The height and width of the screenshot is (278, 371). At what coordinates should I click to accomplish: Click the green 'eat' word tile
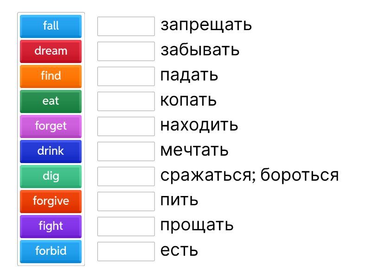click(51, 101)
